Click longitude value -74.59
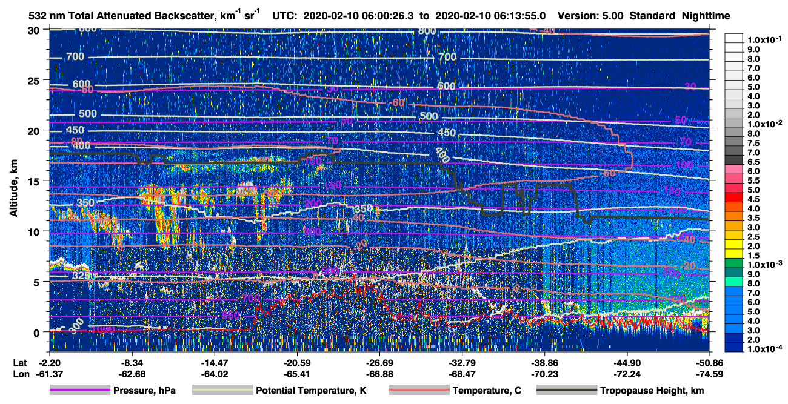 pos(709,374)
